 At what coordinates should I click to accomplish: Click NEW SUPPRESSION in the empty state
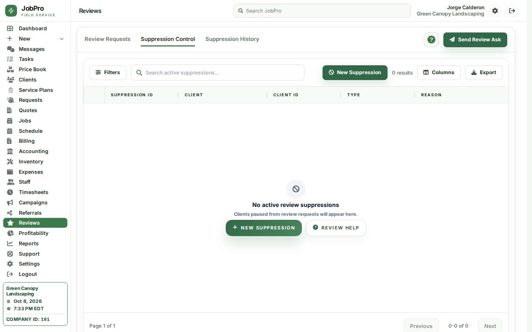(x=263, y=228)
